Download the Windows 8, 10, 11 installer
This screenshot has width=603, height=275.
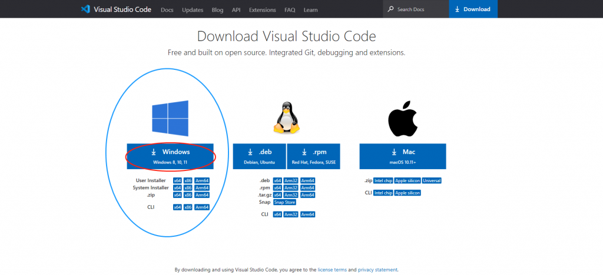(170, 156)
